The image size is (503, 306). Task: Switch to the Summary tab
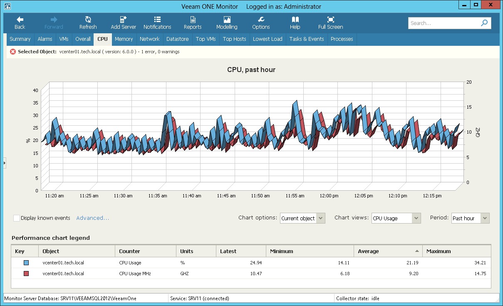[20, 39]
